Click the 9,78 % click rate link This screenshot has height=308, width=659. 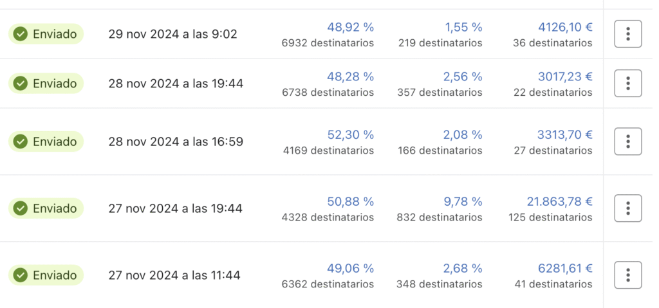click(x=463, y=201)
